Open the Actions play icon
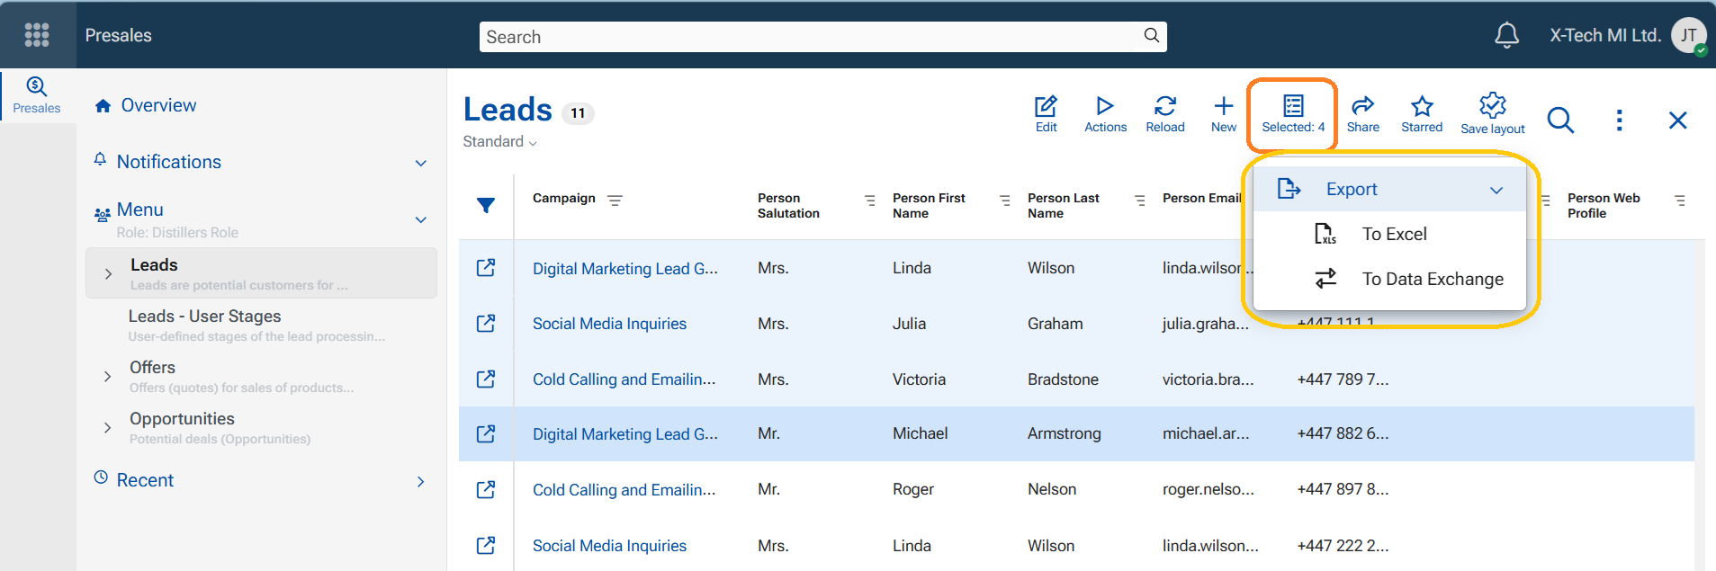The height and width of the screenshot is (571, 1716). coord(1105,114)
